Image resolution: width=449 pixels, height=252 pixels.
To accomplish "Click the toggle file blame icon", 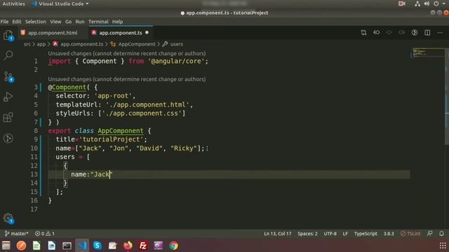I will click(x=415, y=33).
